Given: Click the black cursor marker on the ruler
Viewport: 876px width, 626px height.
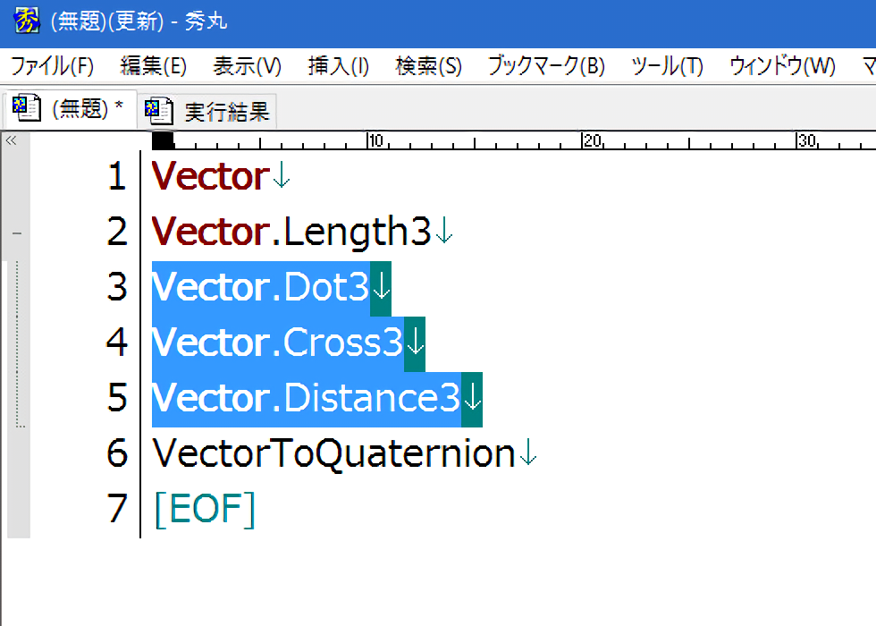Looking at the screenshot, I should (x=163, y=140).
